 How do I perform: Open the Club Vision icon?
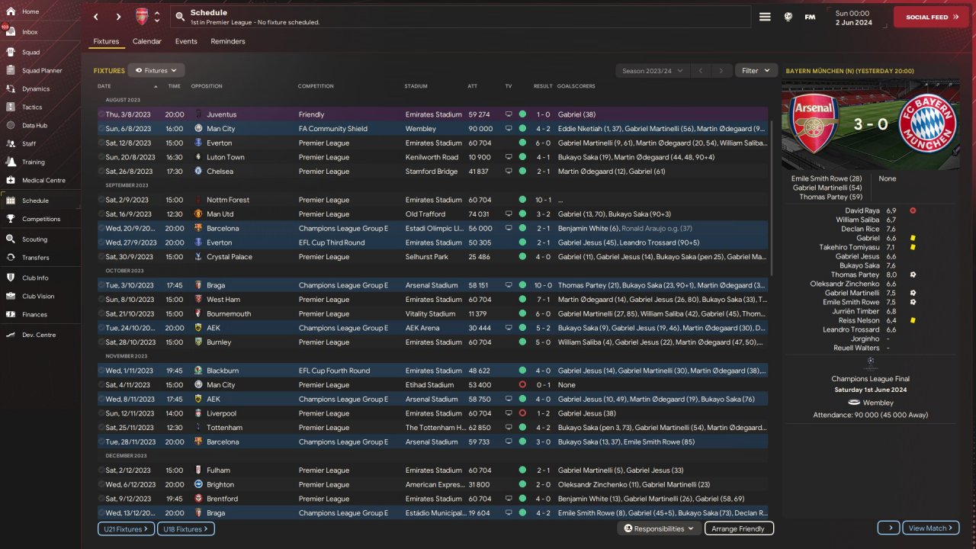(11, 296)
